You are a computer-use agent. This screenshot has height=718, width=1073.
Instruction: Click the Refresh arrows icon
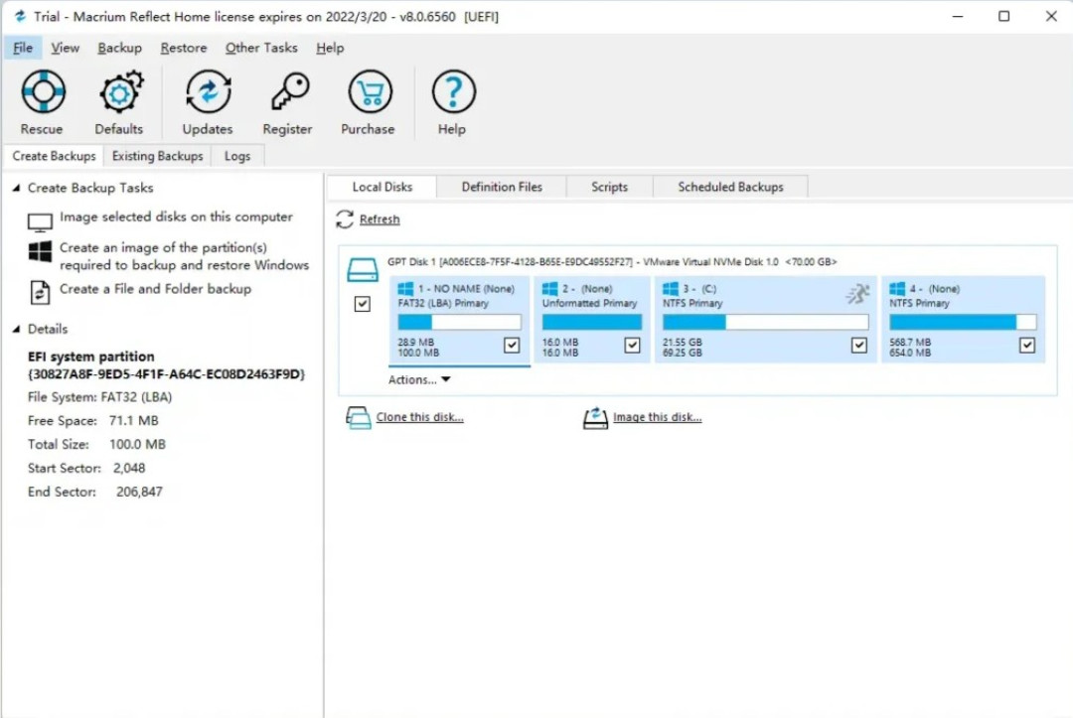tap(344, 218)
